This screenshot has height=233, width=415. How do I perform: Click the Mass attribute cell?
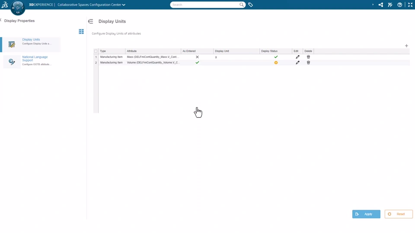(153, 57)
